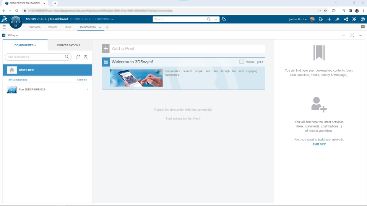Click the Welcome to 3DSwym! heading
This screenshot has height=206, width=367.
(132, 62)
